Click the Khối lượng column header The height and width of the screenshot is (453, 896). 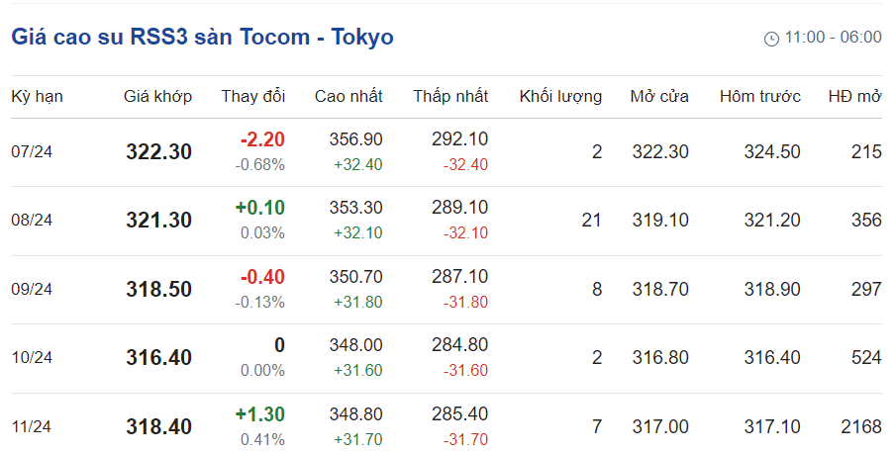coord(560,97)
